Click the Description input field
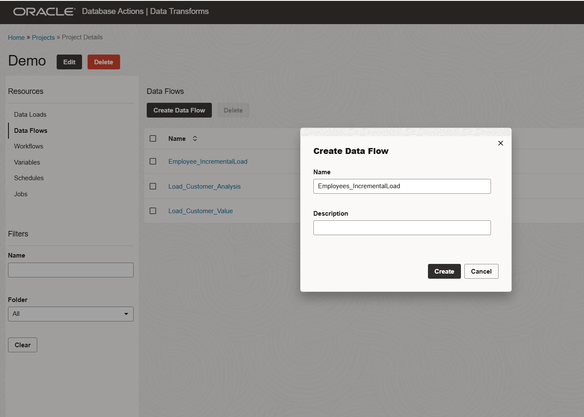Viewport: 584px width, 417px height. (x=402, y=228)
